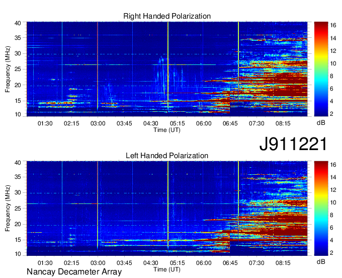Click 12 dB tick on Left Handed colorbar
Image resolution: width=342 pixels, height=278 pixels.
333,190
